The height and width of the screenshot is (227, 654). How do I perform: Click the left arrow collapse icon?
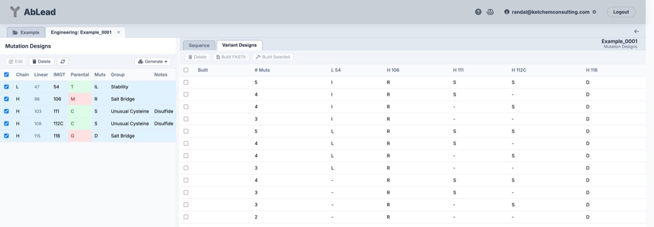point(636,31)
